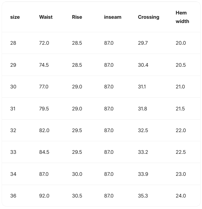The height and width of the screenshot is (209, 202).
Task: Click rise value 30.5
Action: point(77,196)
